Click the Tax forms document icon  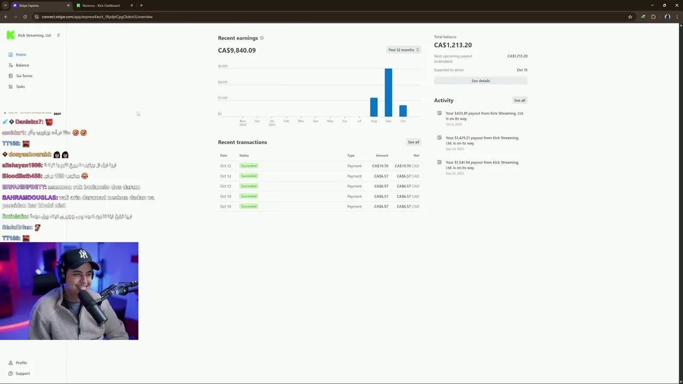click(x=11, y=76)
